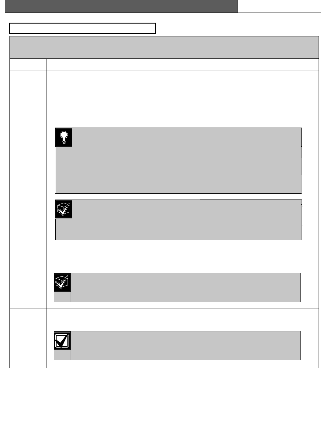Viewport: 325px width, 436px height.
Task: Select the narrow left cell just under the gray band
Action: point(28,65)
